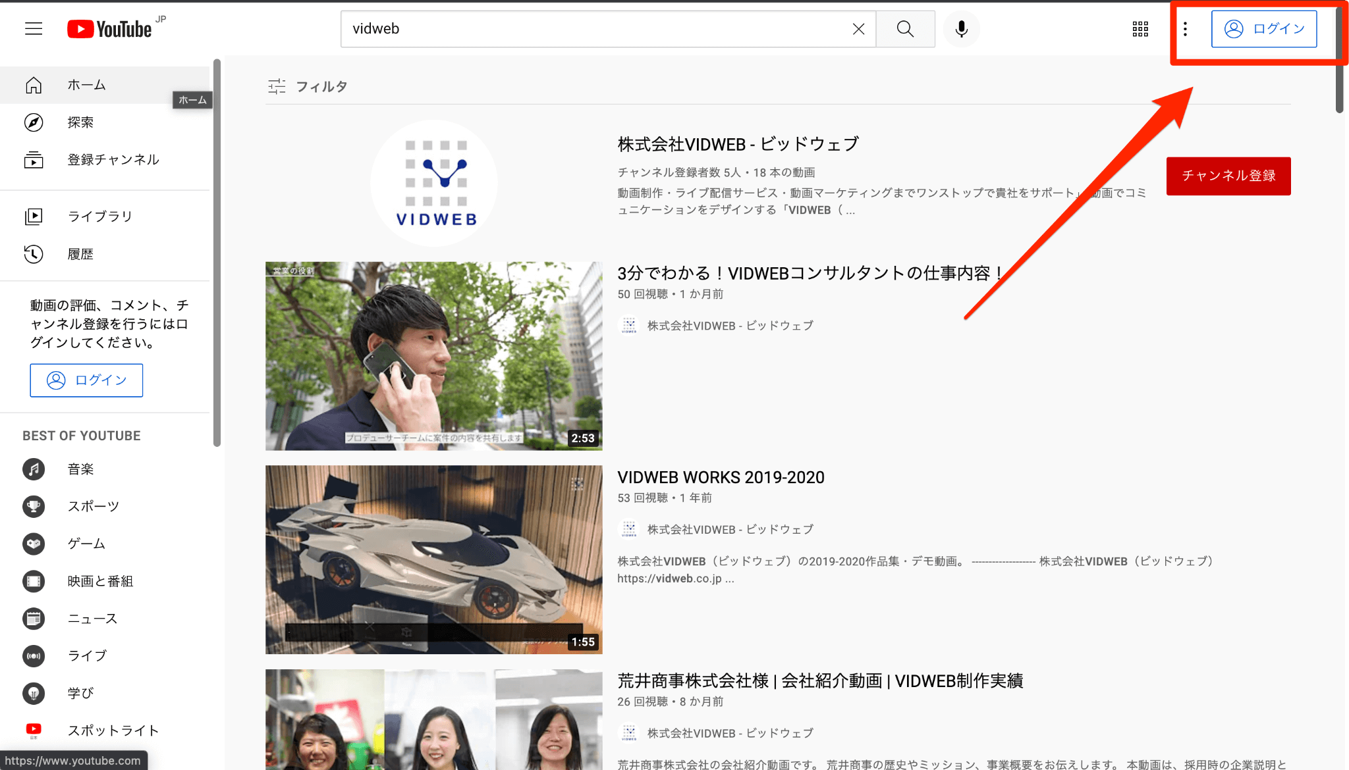This screenshot has width=1349, height=770.
Task: Click the three-dot more options icon
Action: [1185, 29]
